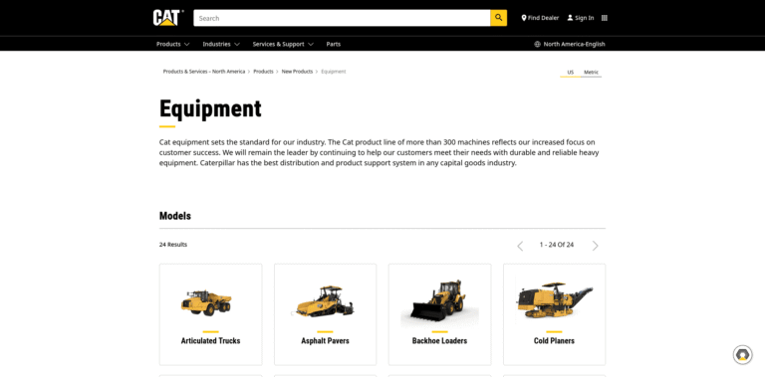Screen dimensions: 765x377
Task: Click in the Search input field
Action: click(342, 18)
